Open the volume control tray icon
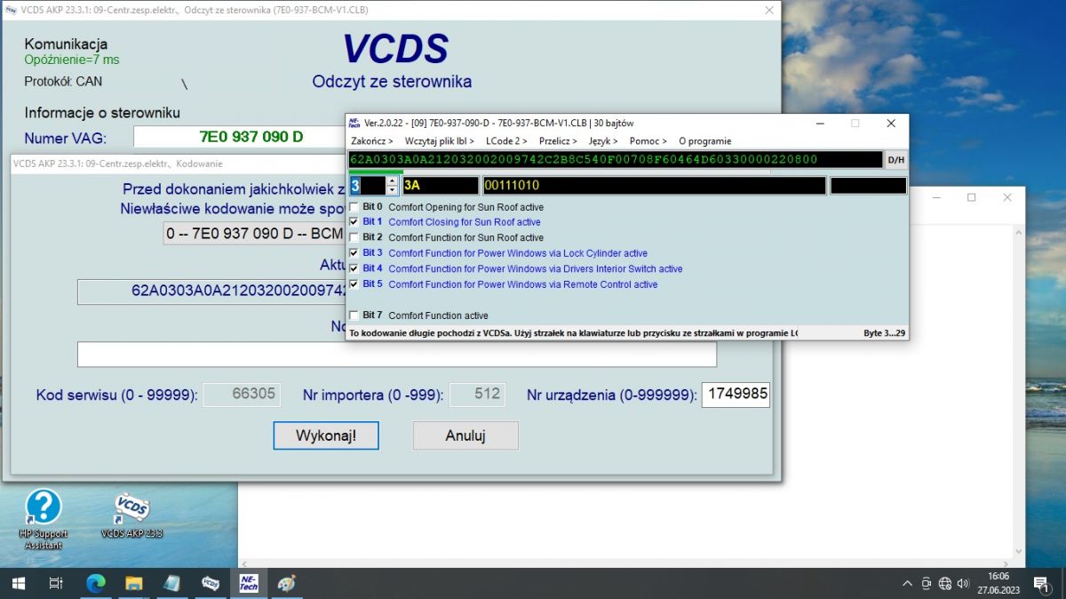The image size is (1066, 599). pos(964,584)
